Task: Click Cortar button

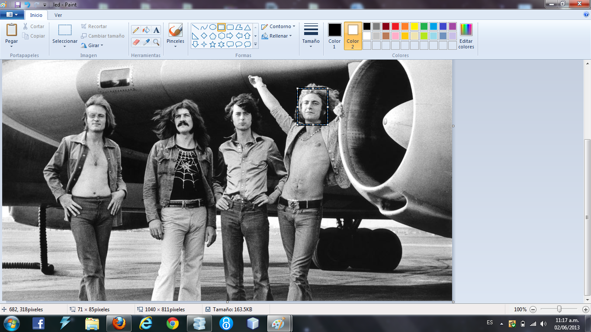Action: (x=34, y=26)
